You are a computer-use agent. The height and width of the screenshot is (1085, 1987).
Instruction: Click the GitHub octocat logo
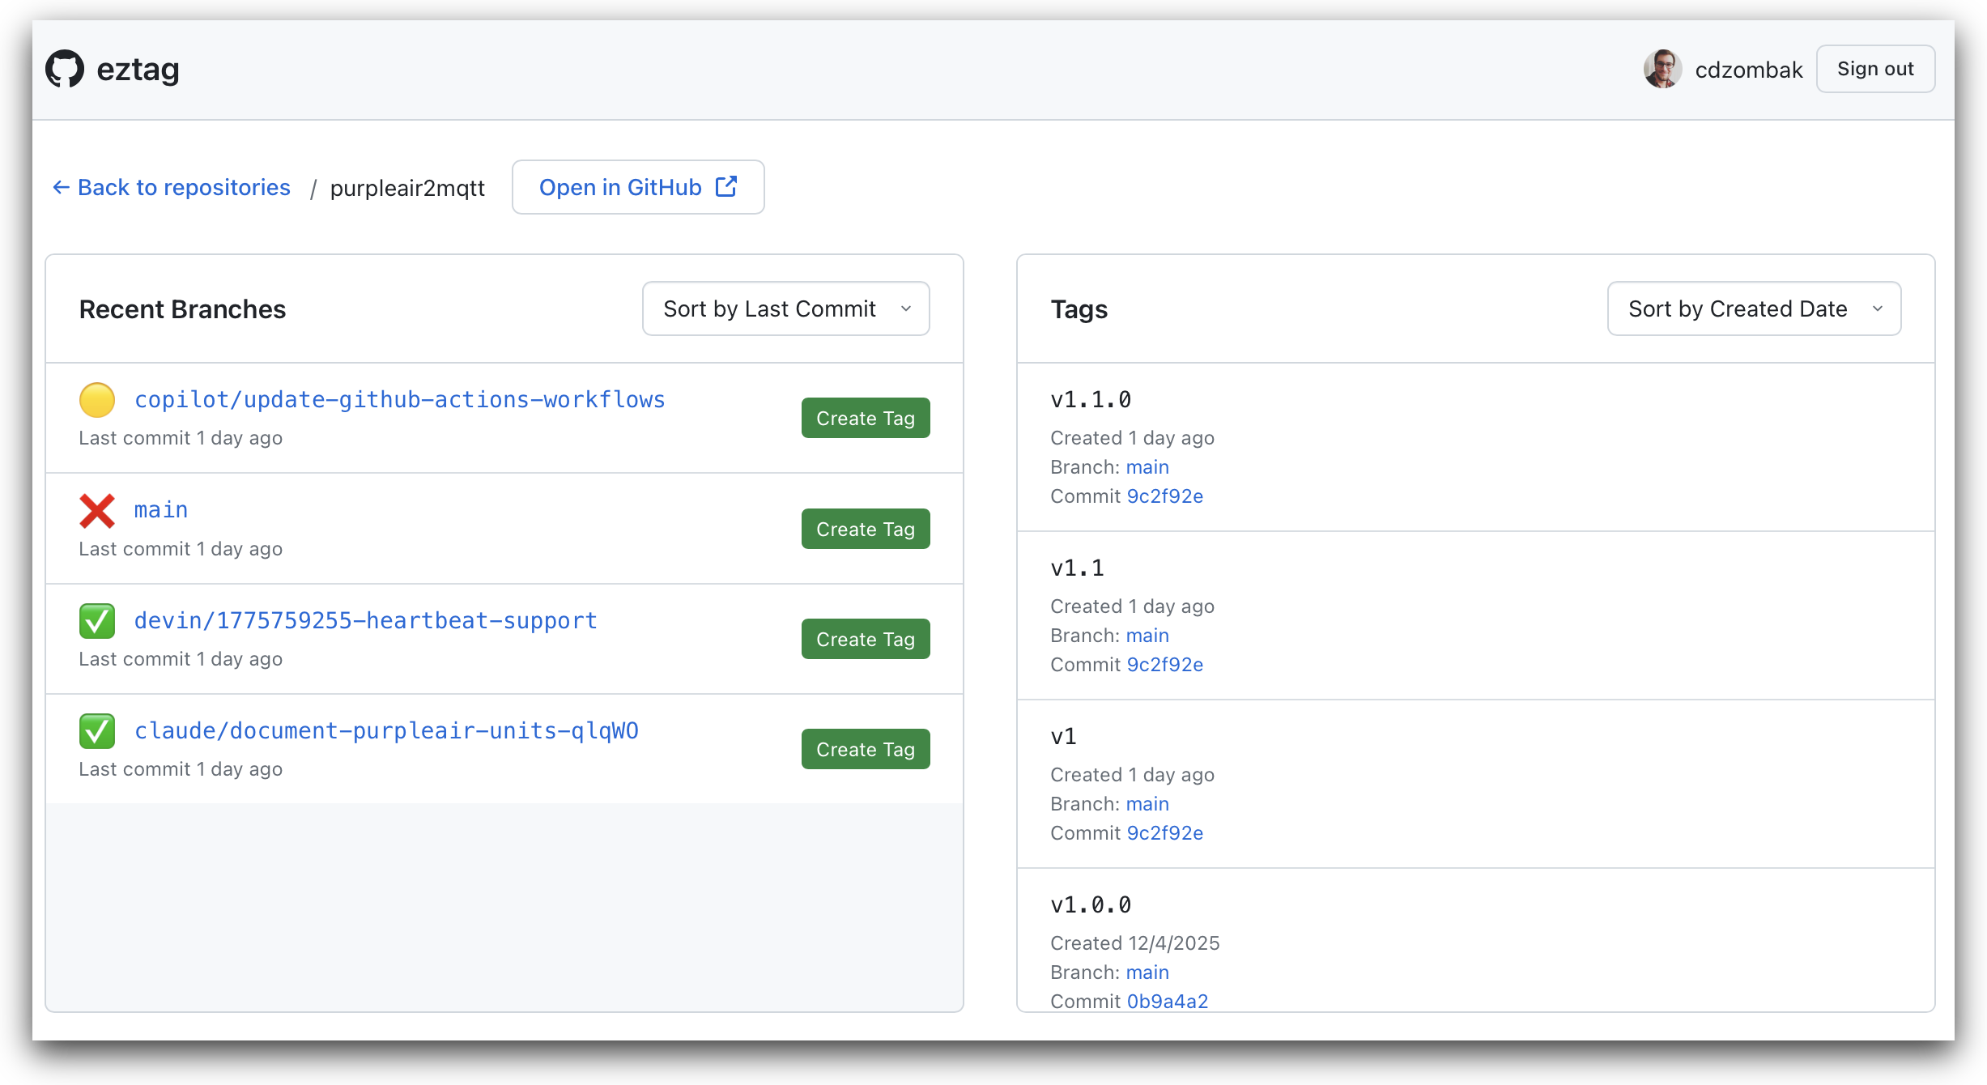[x=65, y=69]
